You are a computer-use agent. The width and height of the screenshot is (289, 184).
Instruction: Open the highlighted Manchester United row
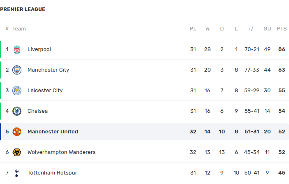146,132
